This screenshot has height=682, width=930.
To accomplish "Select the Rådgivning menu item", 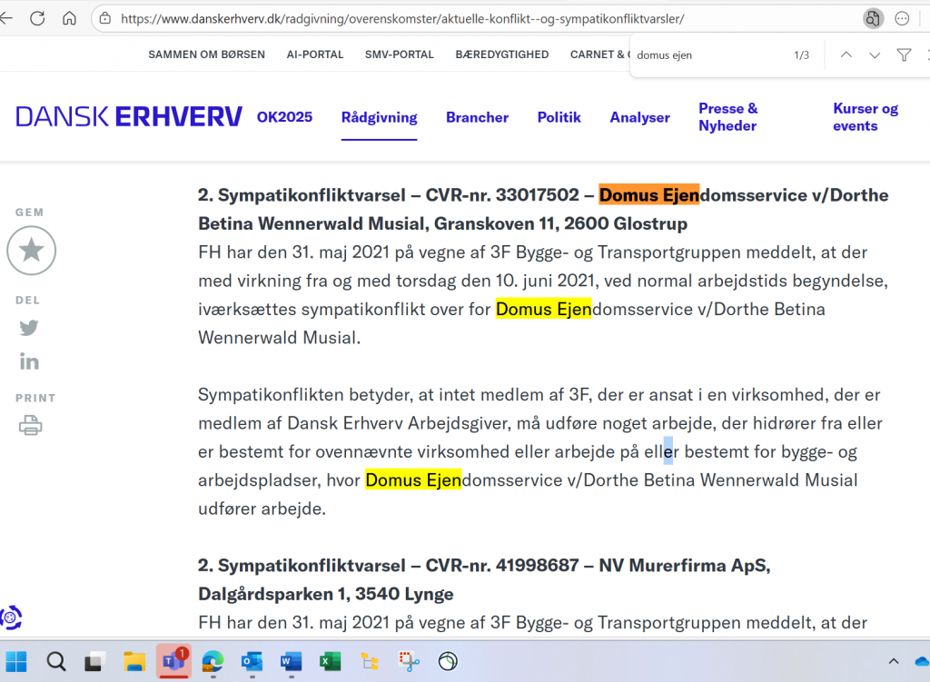I will click(x=379, y=117).
